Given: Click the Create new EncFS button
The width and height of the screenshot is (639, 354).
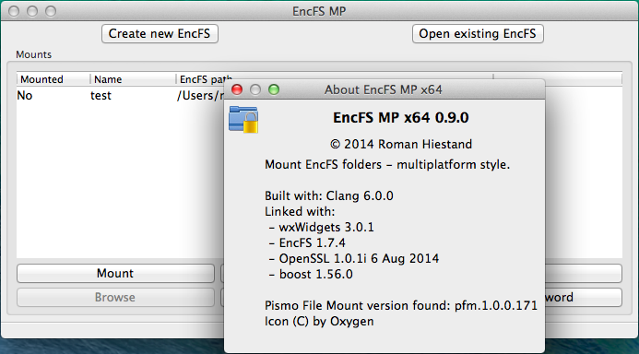Looking at the screenshot, I should point(160,33).
